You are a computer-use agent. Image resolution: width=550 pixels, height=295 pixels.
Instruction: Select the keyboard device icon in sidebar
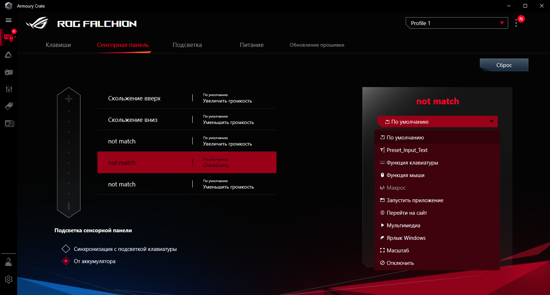tap(9, 37)
